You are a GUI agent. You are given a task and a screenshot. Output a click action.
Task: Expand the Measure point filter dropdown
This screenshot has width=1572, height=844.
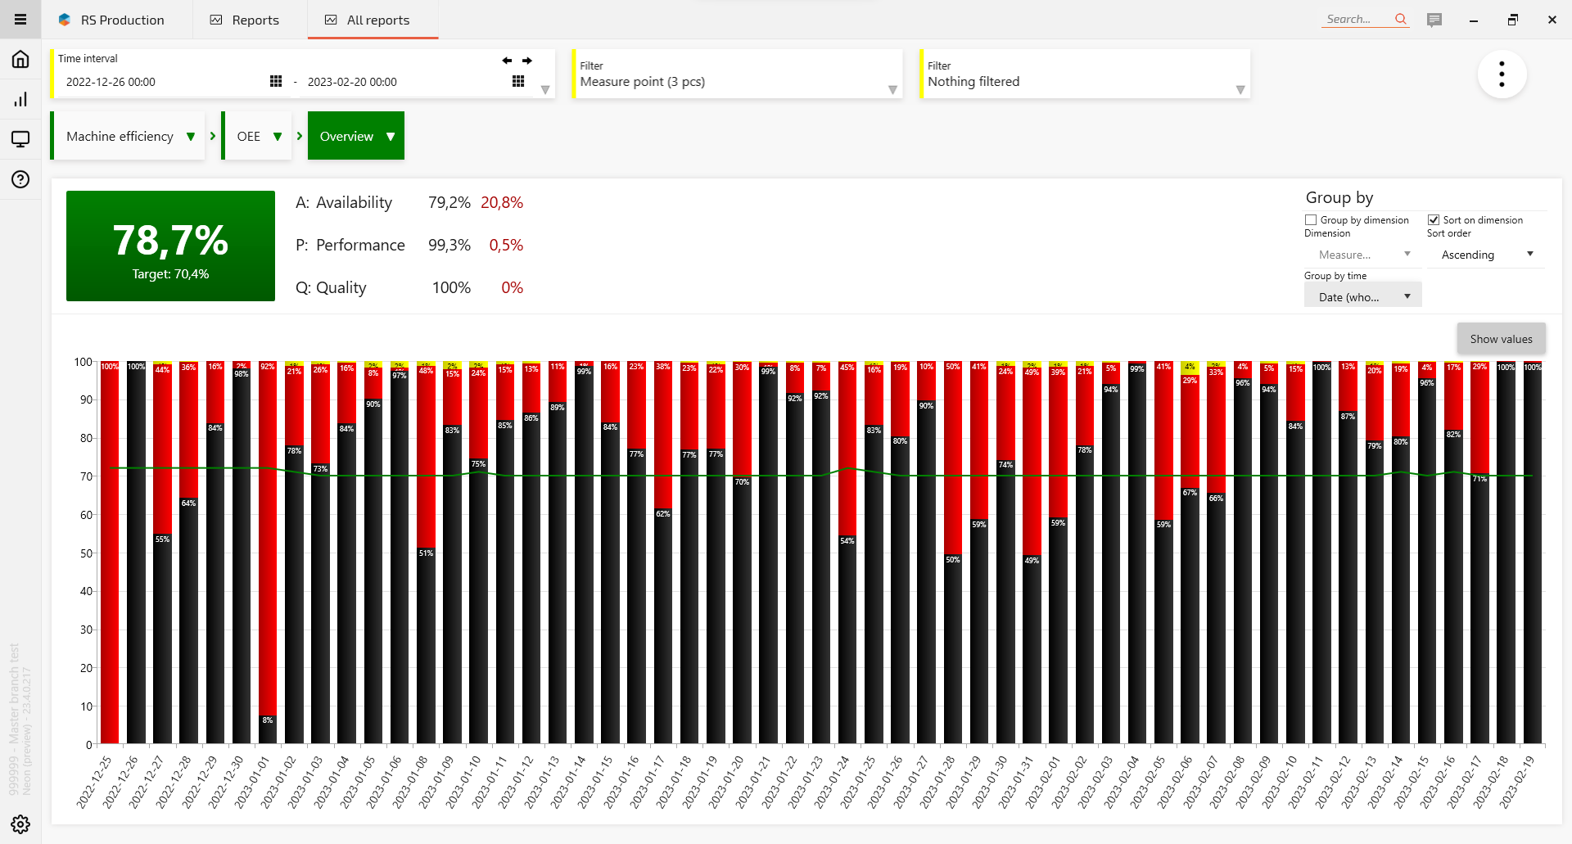(x=892, y=90)
